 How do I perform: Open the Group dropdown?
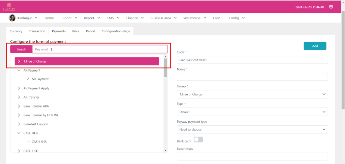coord(252,94)
